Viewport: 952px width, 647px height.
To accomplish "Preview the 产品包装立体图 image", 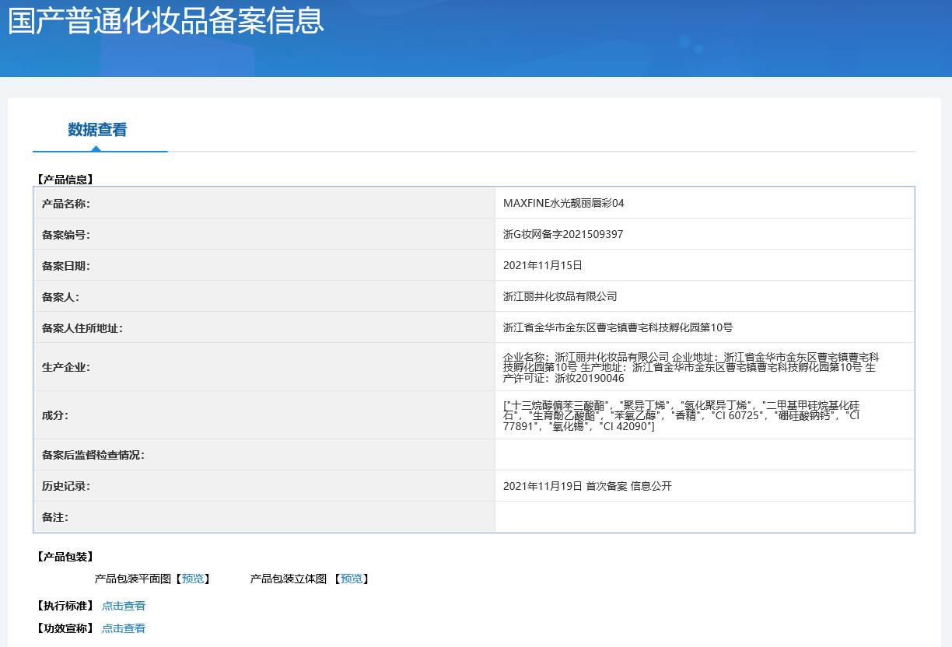I will click(x=352, y=579).
